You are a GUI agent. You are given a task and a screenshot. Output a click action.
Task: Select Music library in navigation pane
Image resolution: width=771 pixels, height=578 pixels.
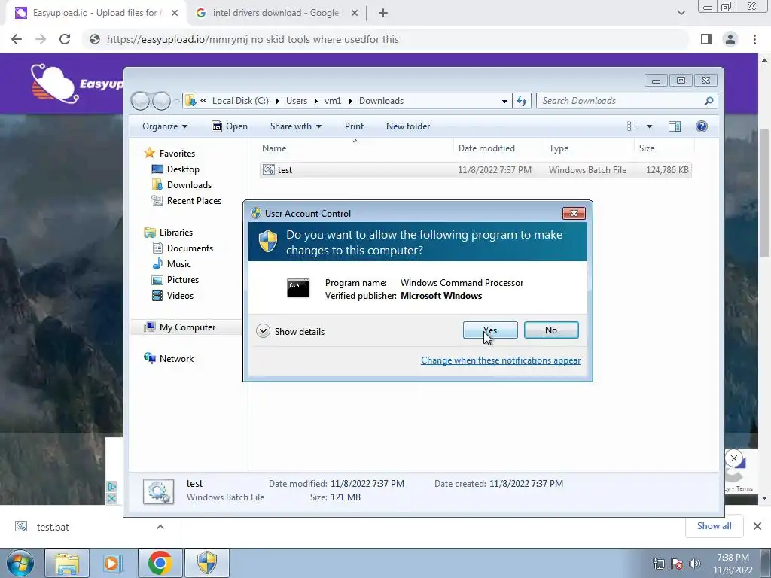coord(172,264)
